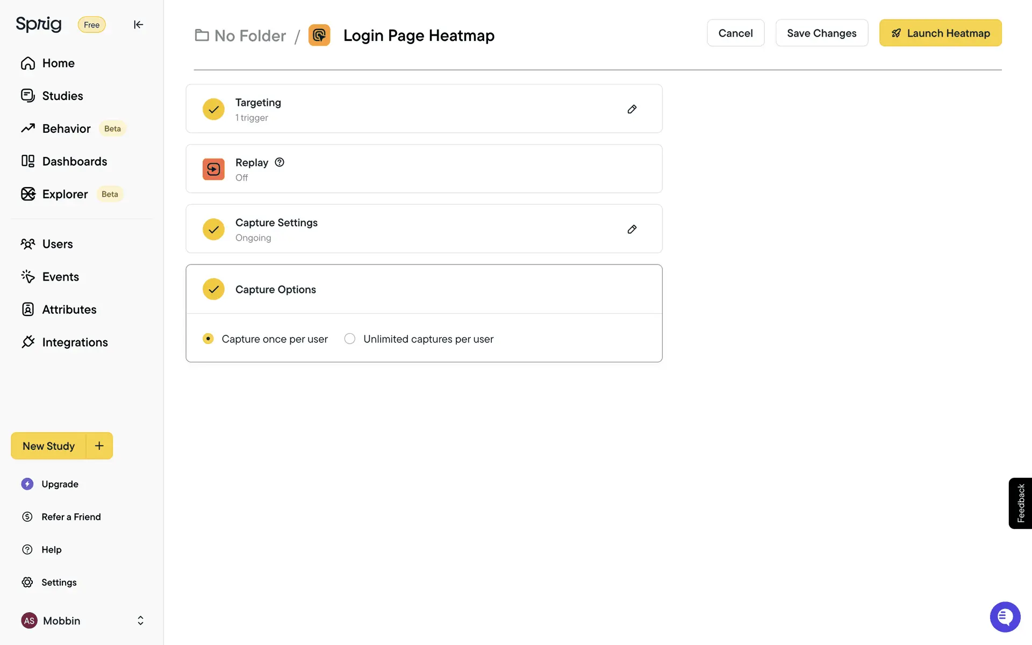Open the No Folder breadcrumb selector

point(240,35)
